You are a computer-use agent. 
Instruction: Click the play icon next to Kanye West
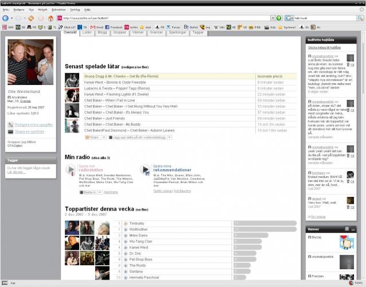click(x=126, y=247)
